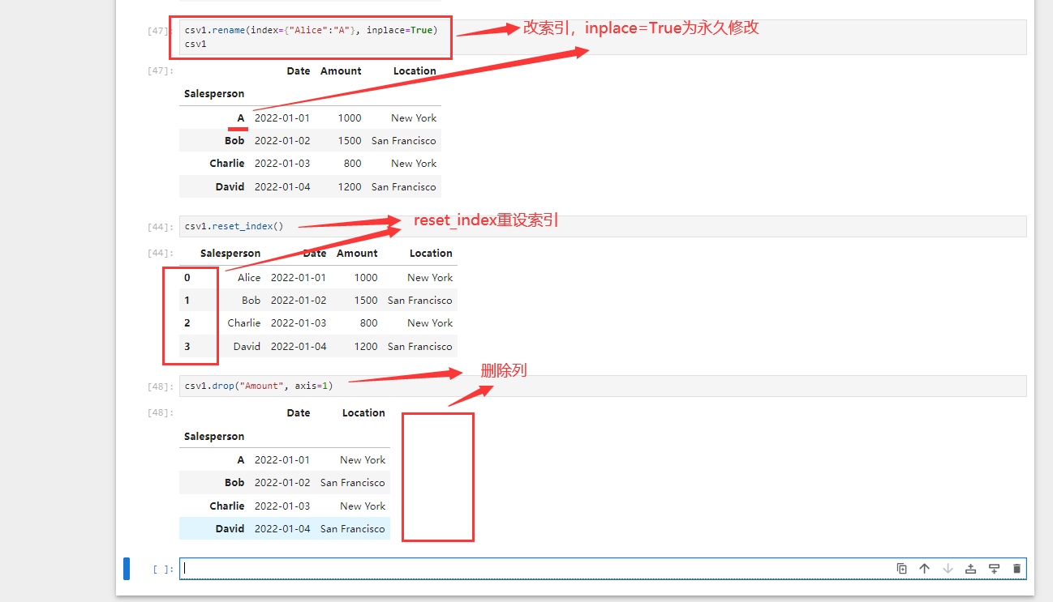Click Location header in reset_index output table
The width and height of the screenshot is (1053, 602).
431,253
